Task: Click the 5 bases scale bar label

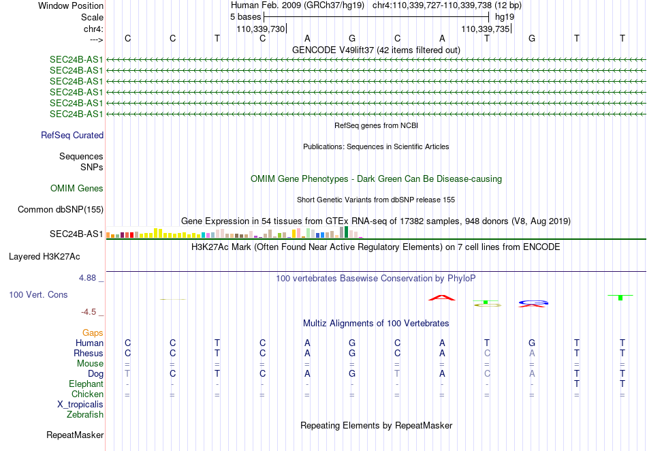Action: click(x=245, y=17)
